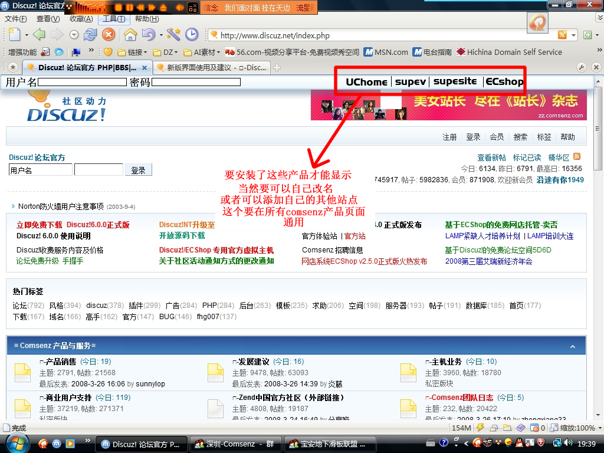
Task: Click the 登录 button beside login fields
Action: tap(138, 170)
